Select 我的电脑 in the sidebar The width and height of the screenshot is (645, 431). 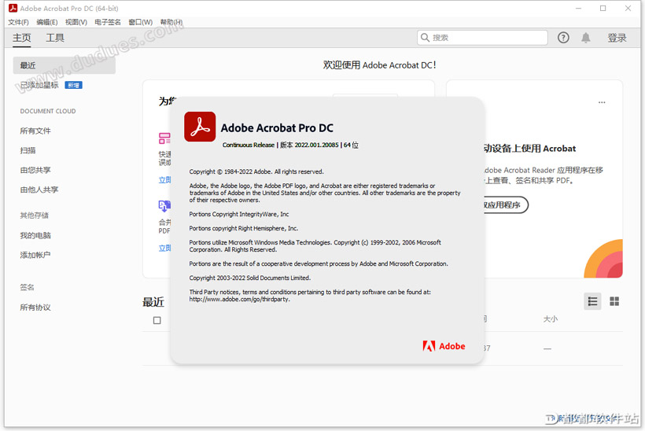35,235
